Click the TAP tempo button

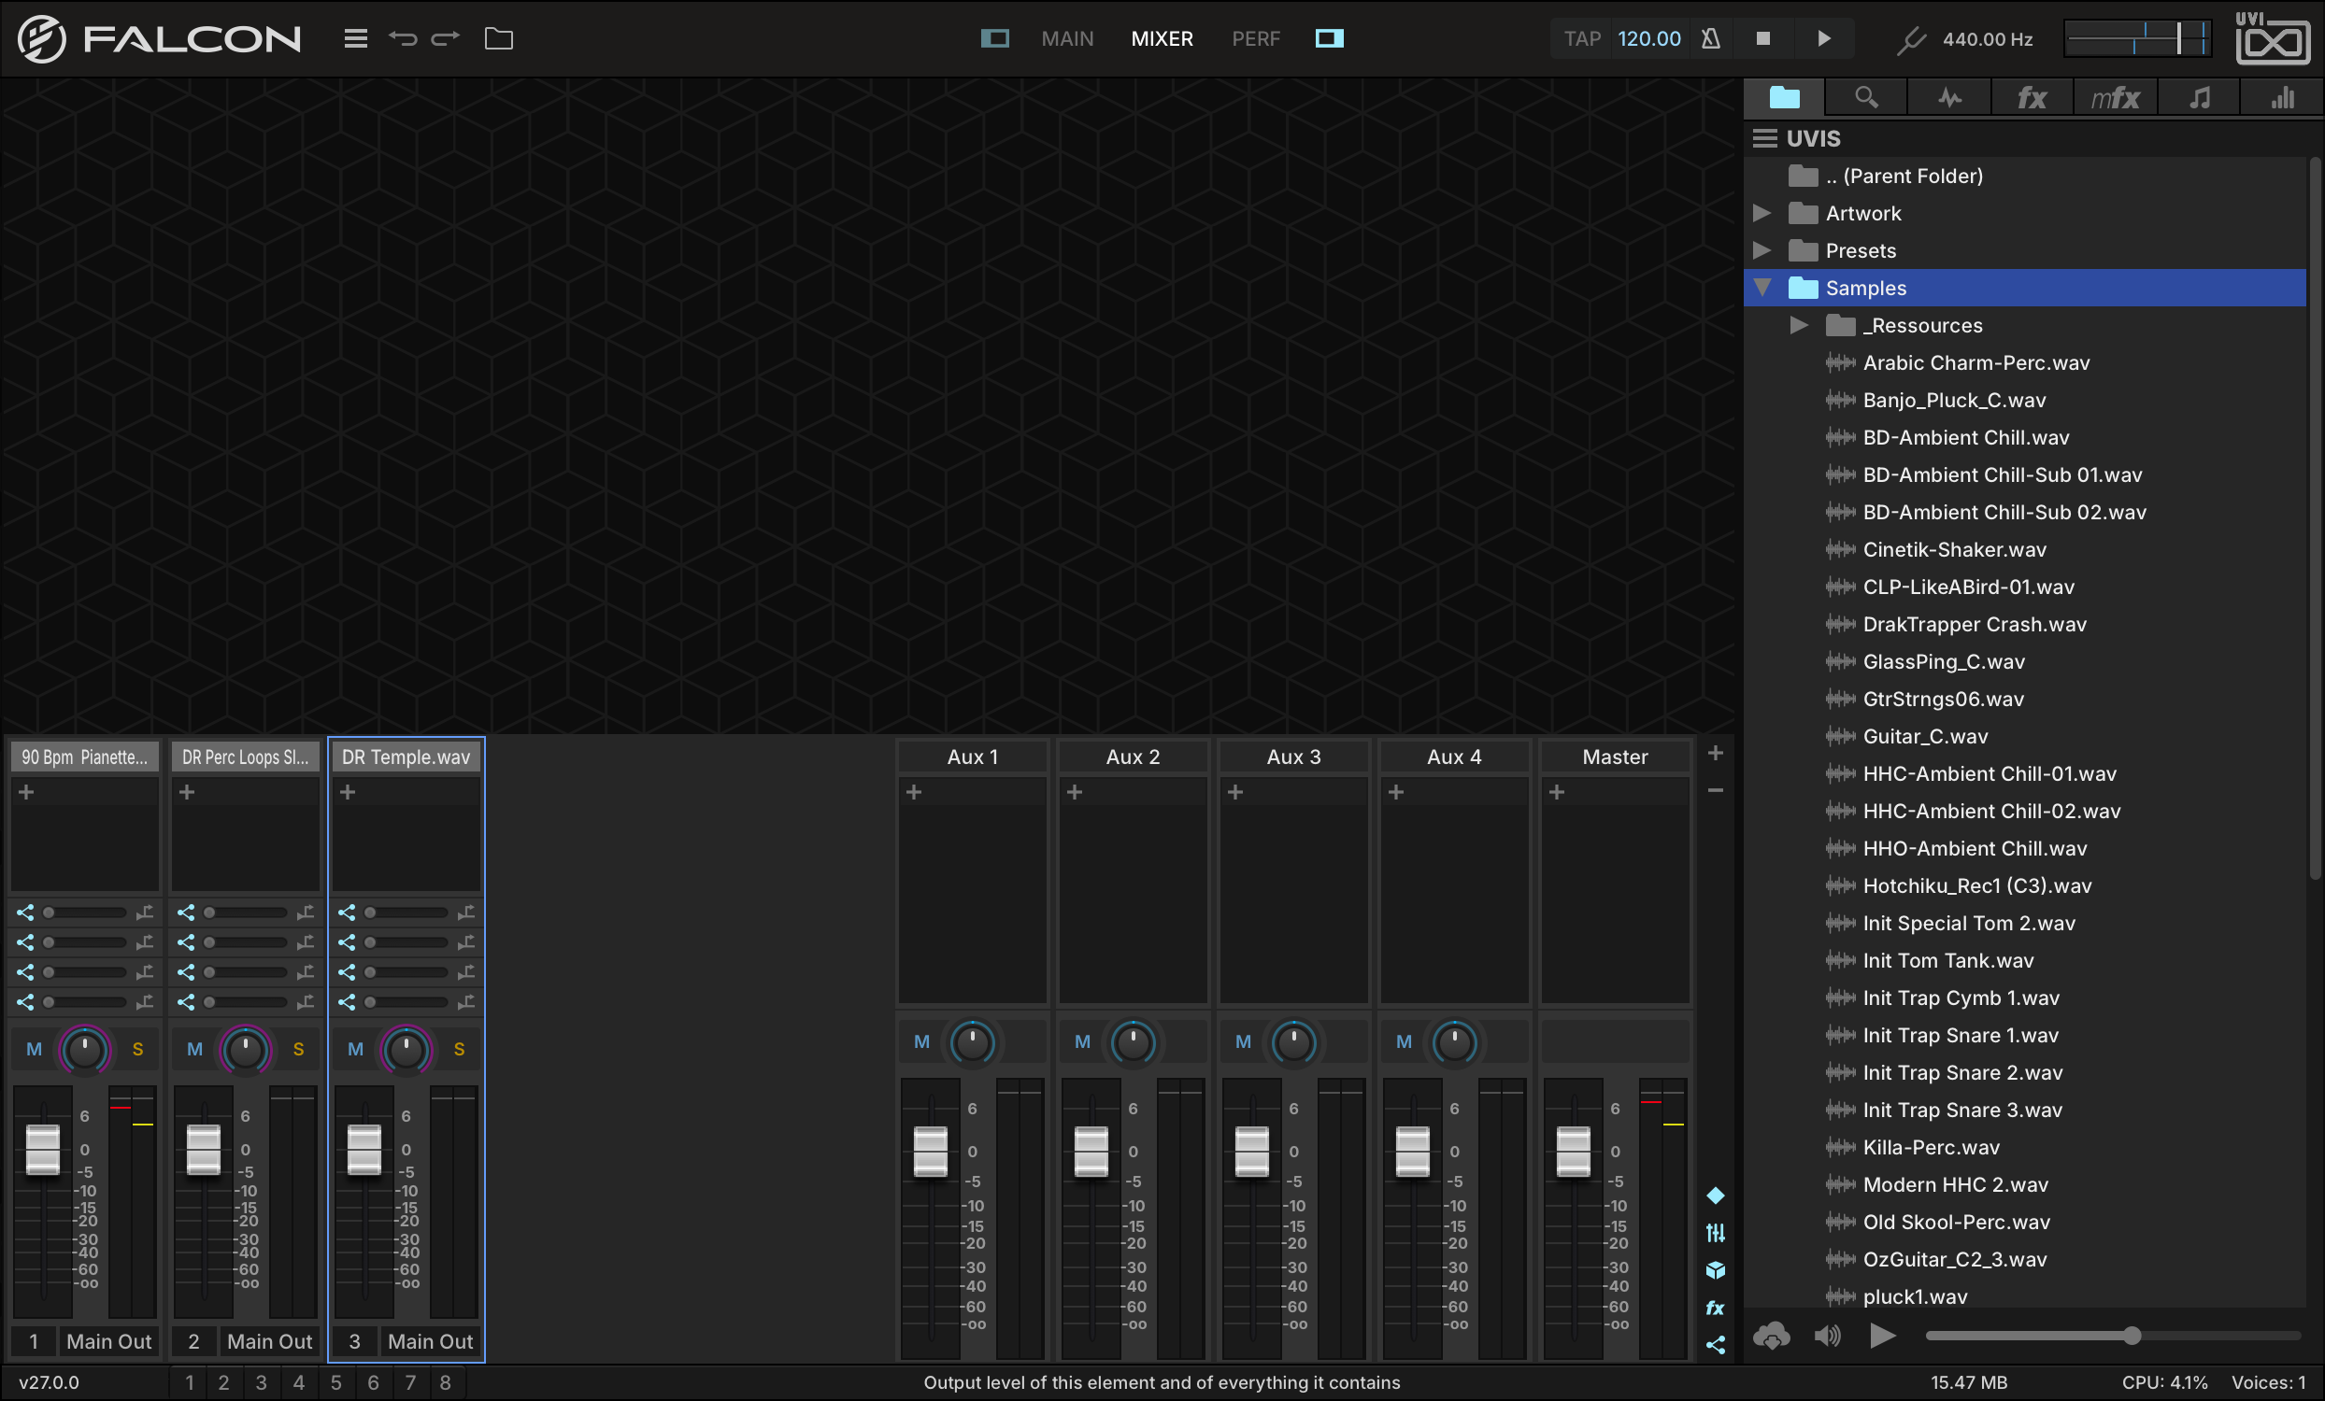click(1582, 38)
